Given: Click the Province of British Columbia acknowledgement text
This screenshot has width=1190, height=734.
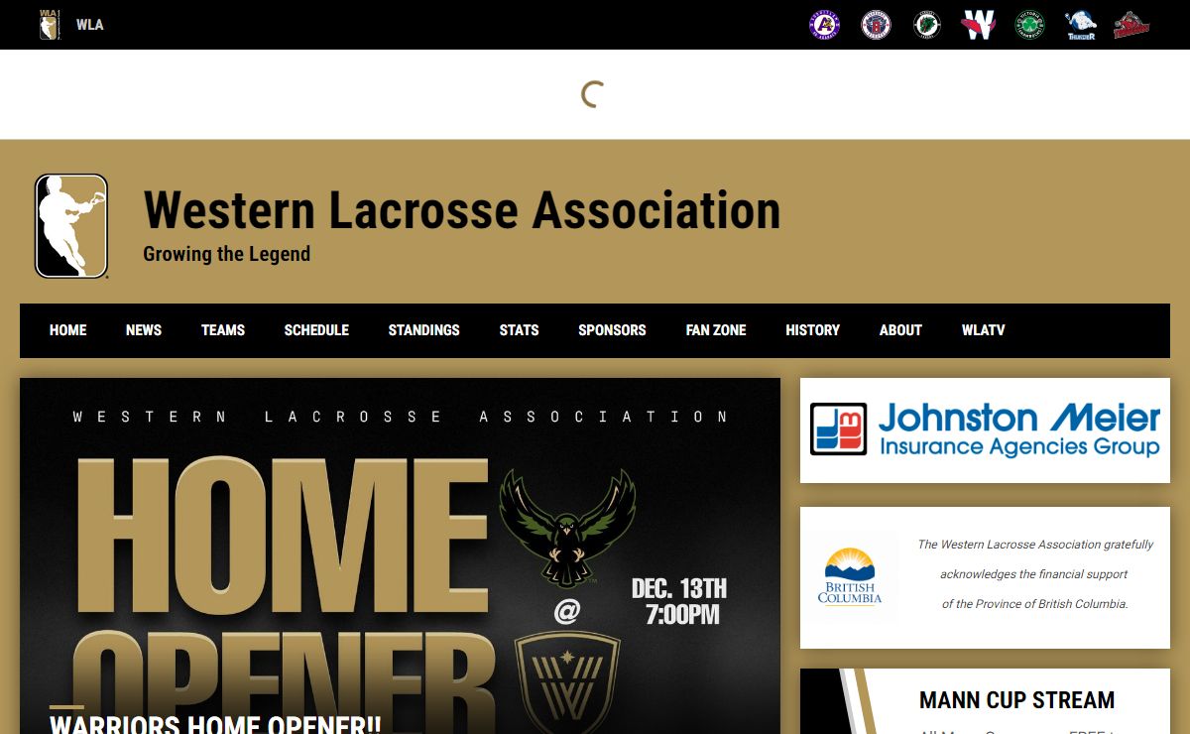Looking at the screenshot, I should 1035,574.
